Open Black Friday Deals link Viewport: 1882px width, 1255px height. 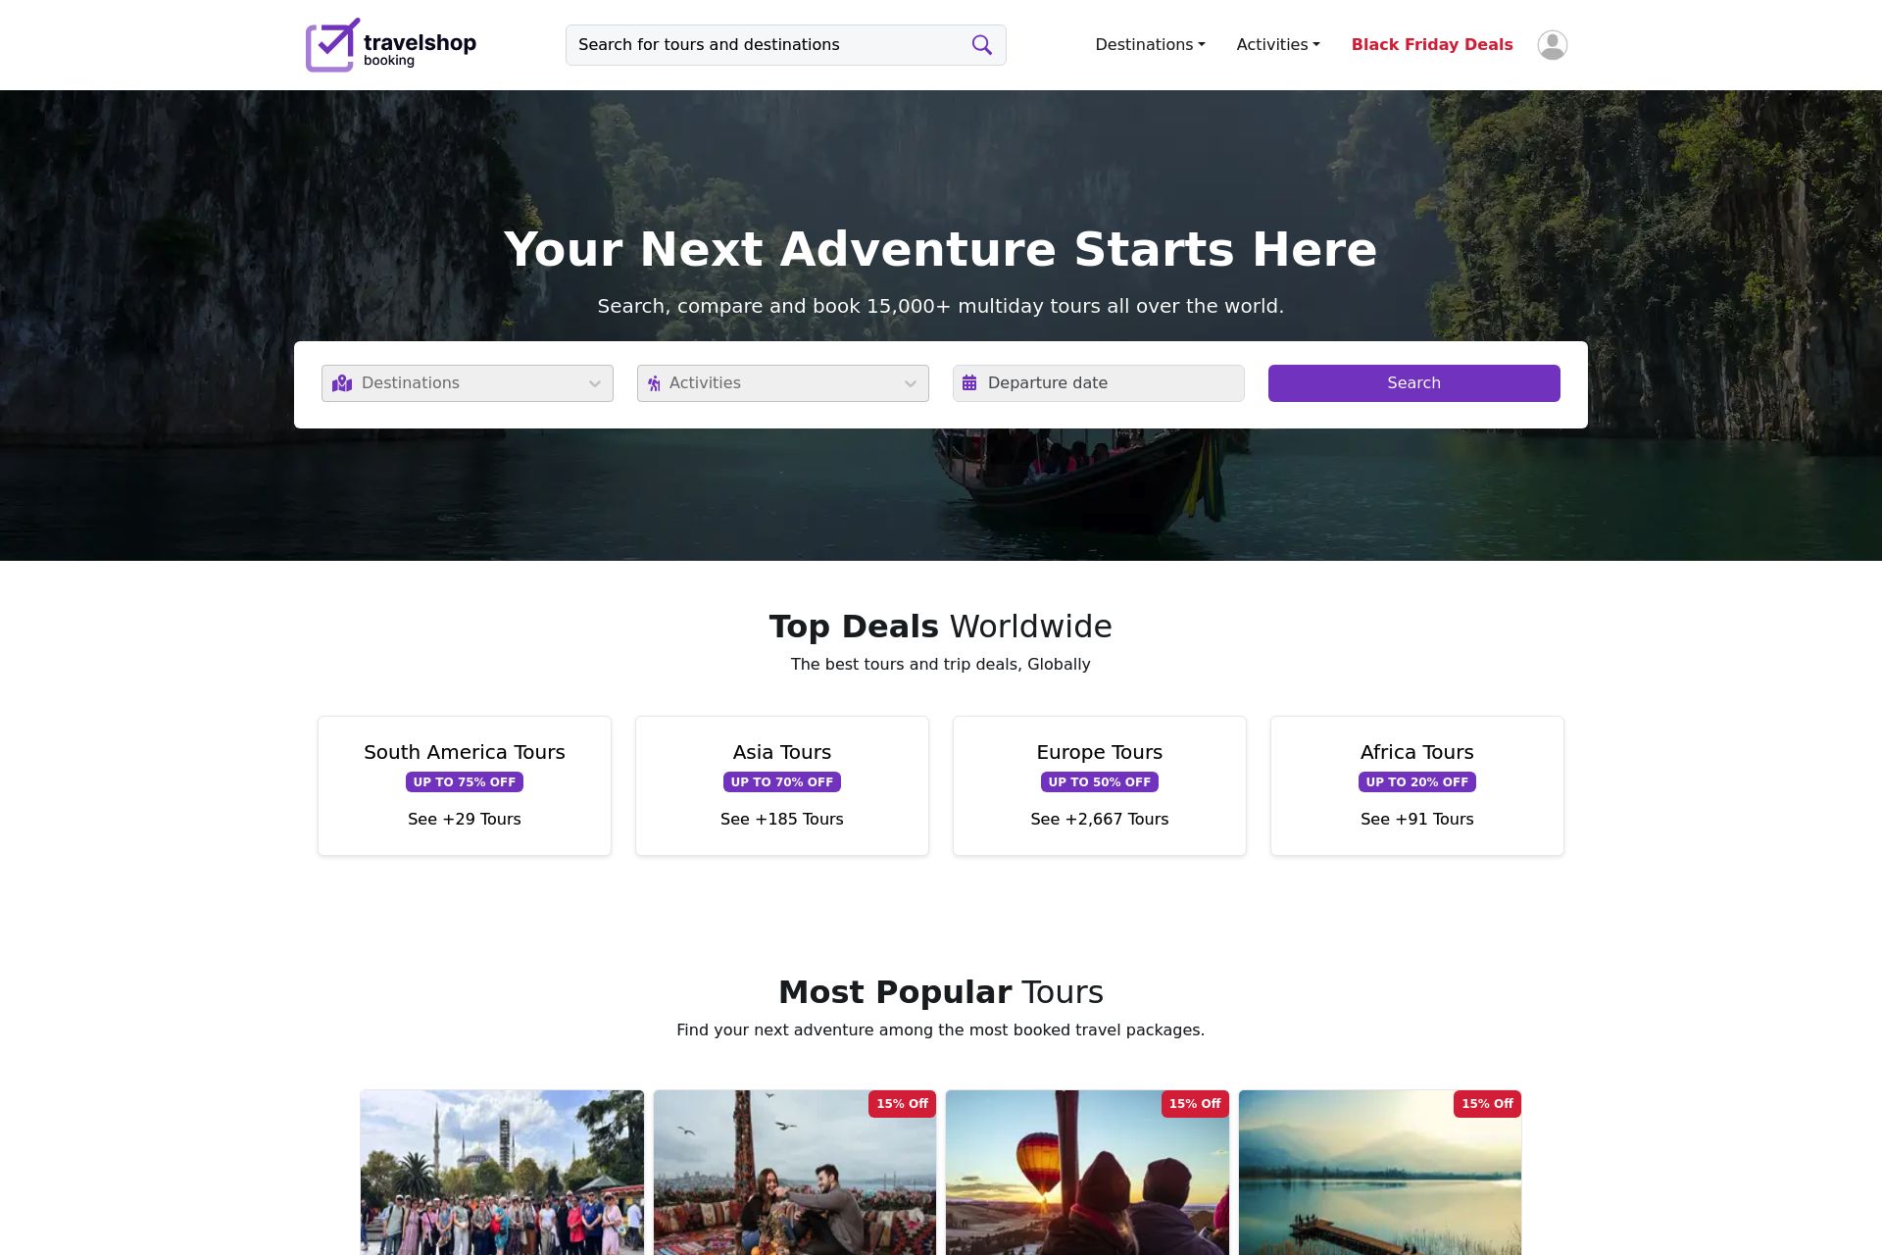[1432, 45]
